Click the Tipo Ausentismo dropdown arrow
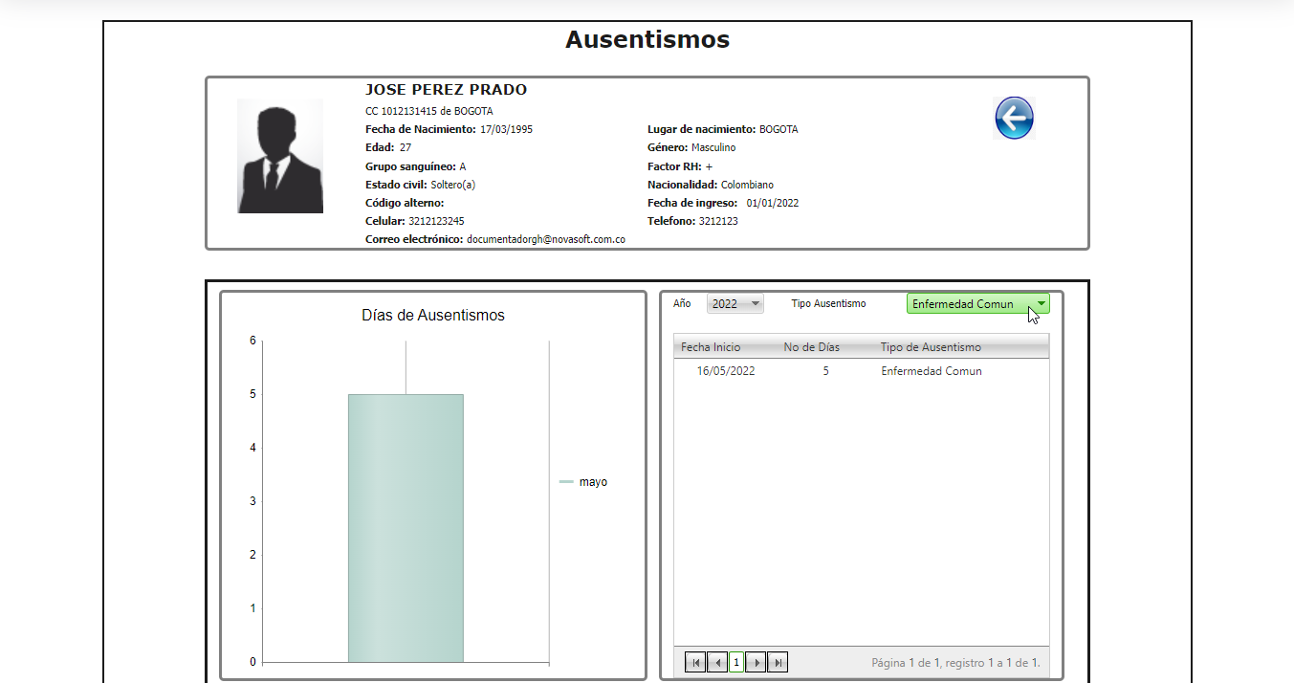 click(x=1040, y=302)
